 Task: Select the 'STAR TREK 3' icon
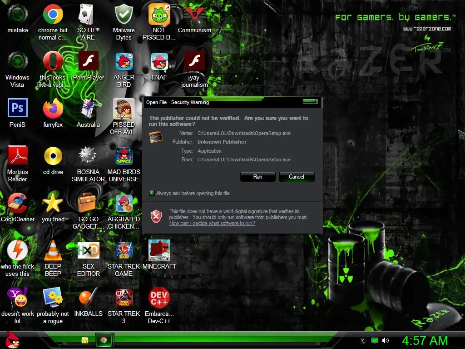point(124,297)
